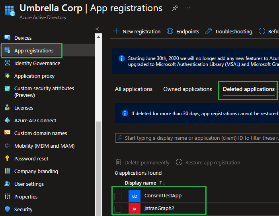Click the Properties sliders icon

7,196
